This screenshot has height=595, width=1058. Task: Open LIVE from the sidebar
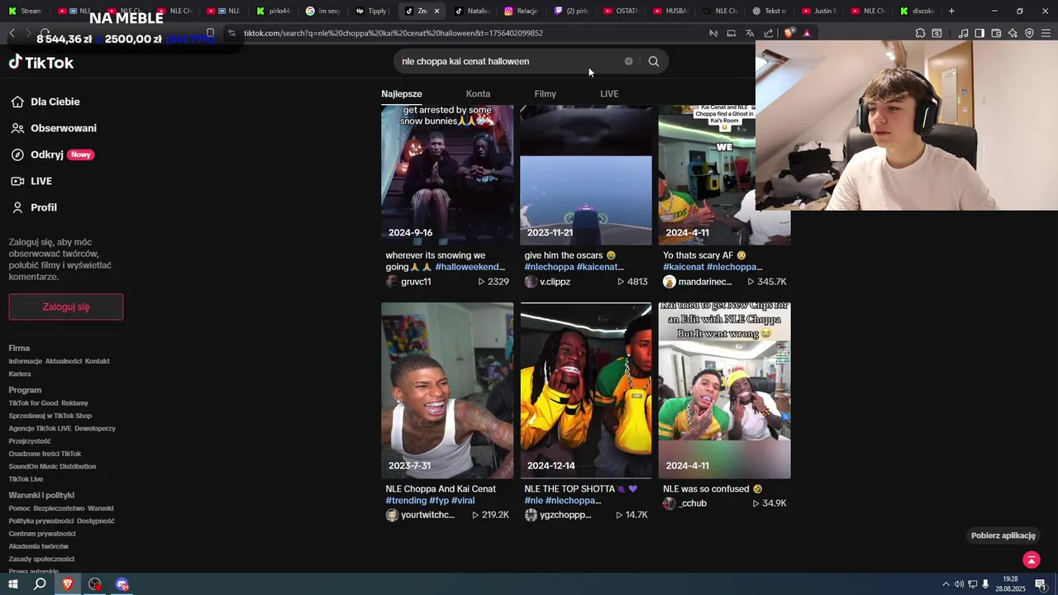click(31, 181)
